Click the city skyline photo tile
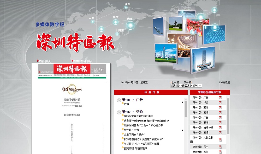Image resolution: width=261 pixels, height=154 pixels. 166,53
